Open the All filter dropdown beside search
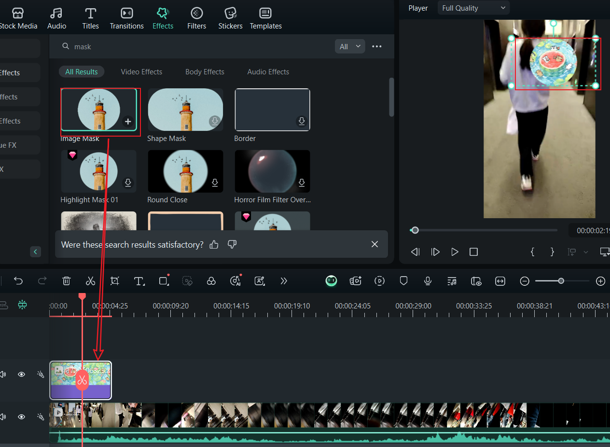Viewport: 610px width, 447px height. point(350,46)
